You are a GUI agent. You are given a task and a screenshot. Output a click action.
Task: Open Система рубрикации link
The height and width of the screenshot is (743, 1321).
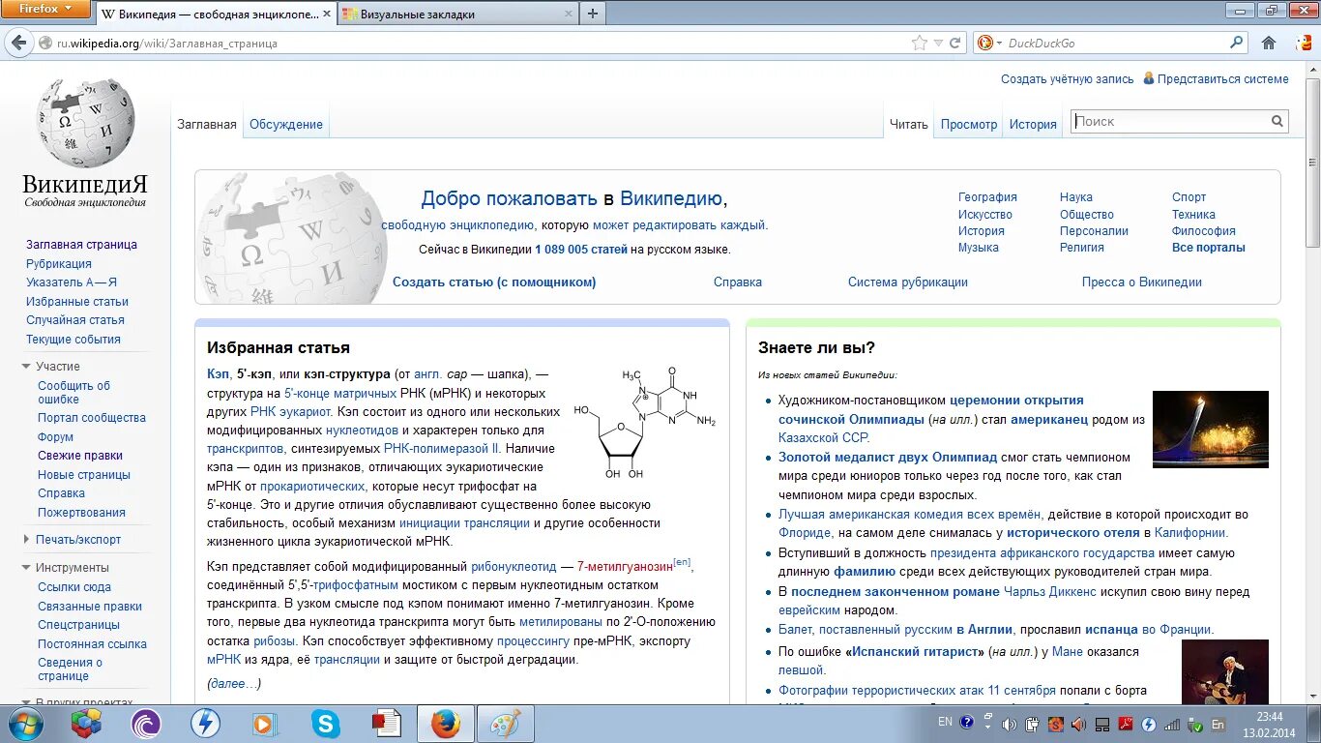tap(908, 282)
